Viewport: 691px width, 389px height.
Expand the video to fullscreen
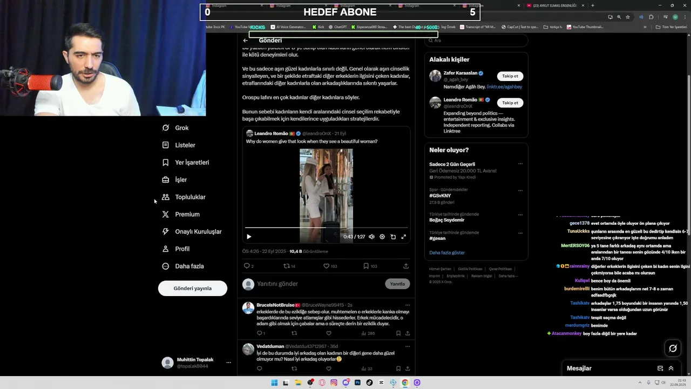(x=403, y=237)
